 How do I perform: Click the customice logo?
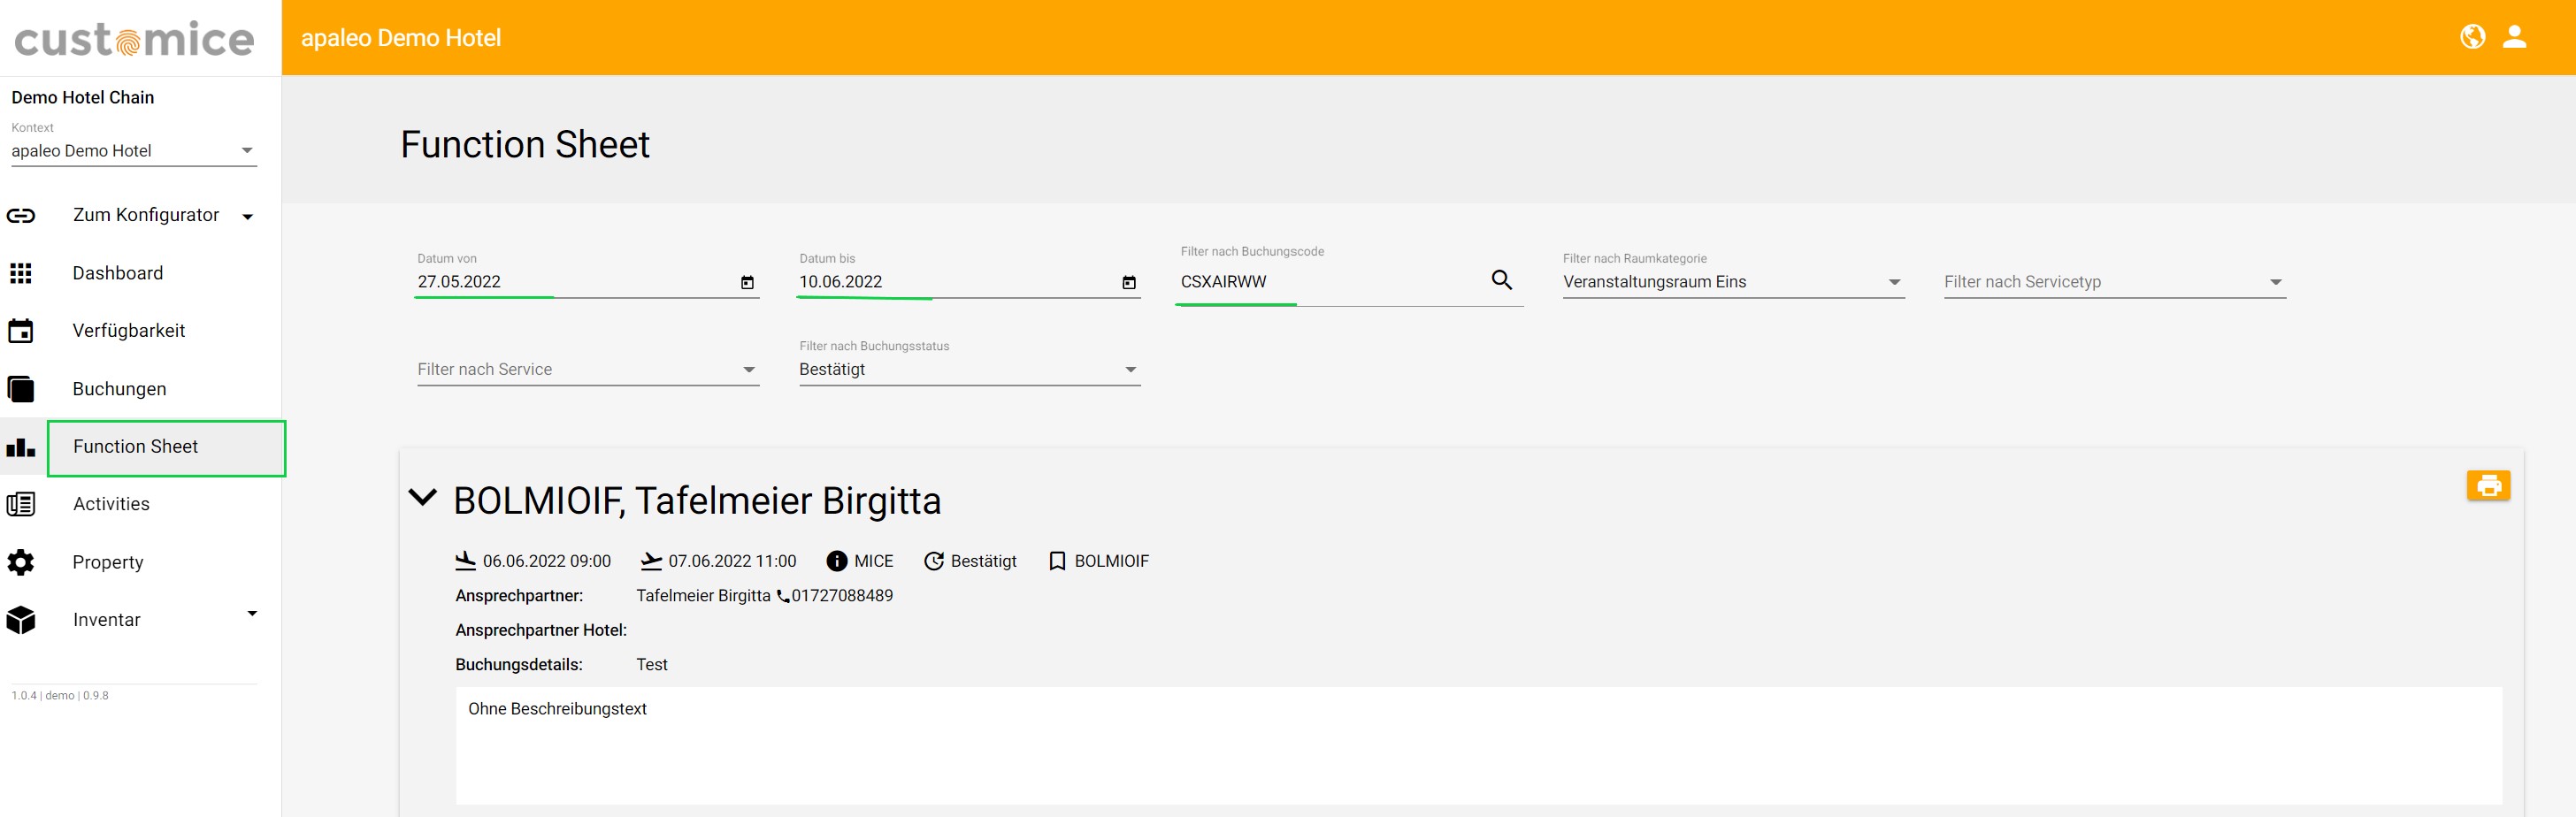click(x=134, y=39)
